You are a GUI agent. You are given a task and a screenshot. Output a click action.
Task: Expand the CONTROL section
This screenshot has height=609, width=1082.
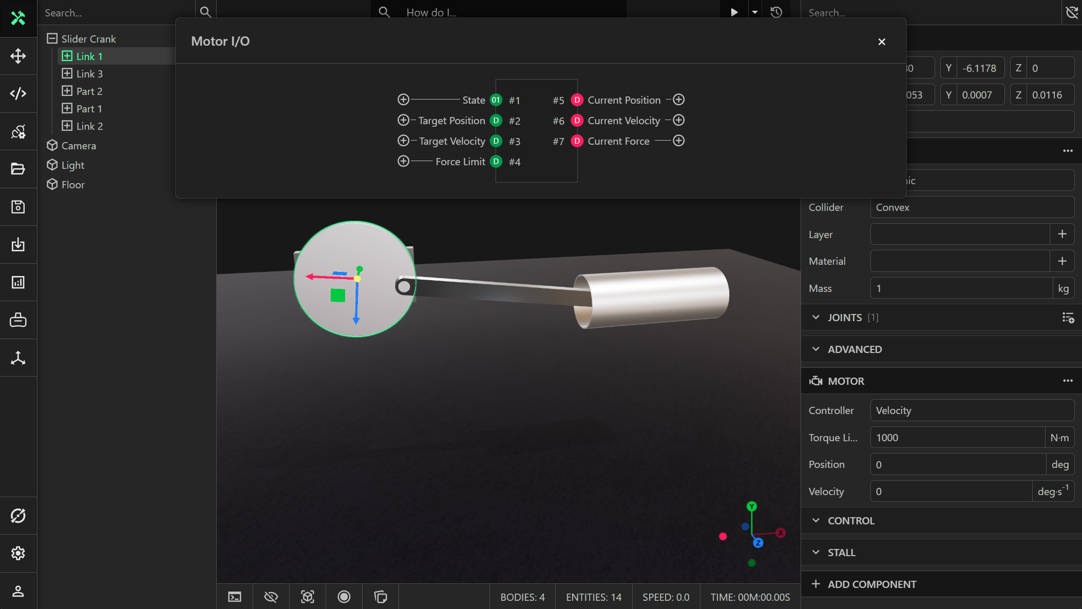click(850, 520)
